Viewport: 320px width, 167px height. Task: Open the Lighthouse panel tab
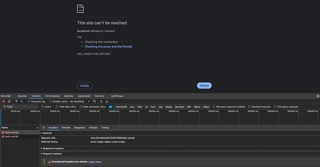pyautogui.click(x=117, y=96)
